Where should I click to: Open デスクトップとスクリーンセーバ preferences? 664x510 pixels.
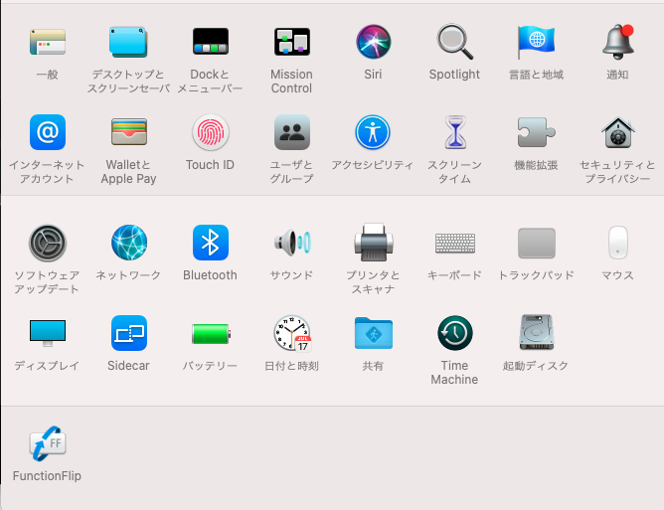click(x=128, y=42)
